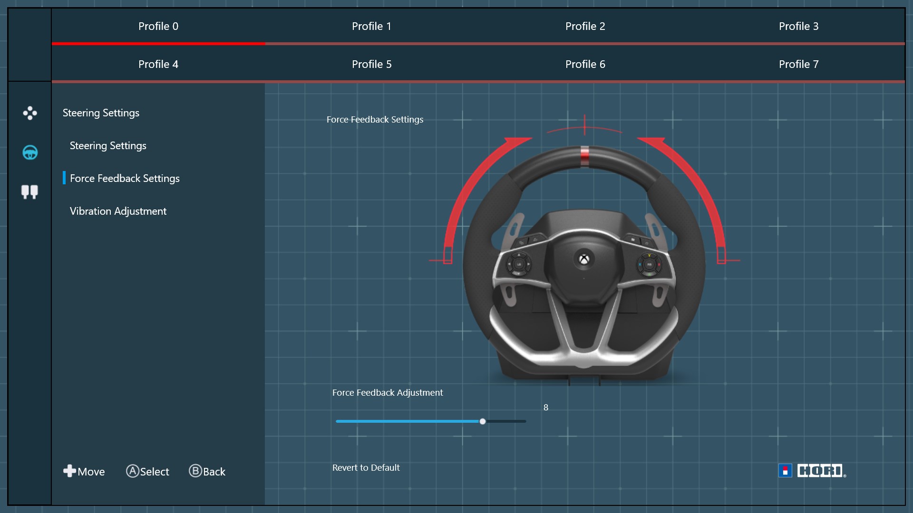This screenshot has height=513, width=913.
Task: Click the Force Feedback Adjustment slider handle
Action: [483, 421]
